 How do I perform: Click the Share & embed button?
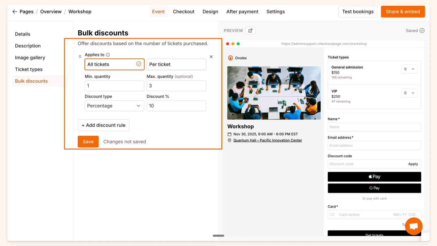pos(403,12)
